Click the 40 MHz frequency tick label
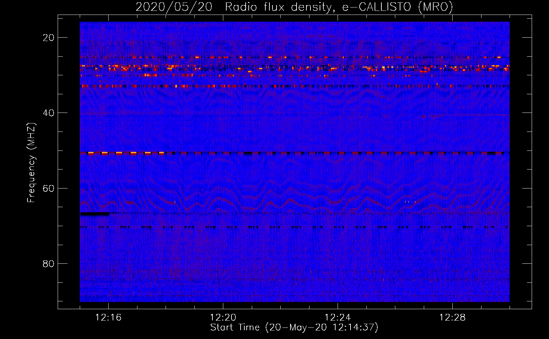 click(49, 113)
